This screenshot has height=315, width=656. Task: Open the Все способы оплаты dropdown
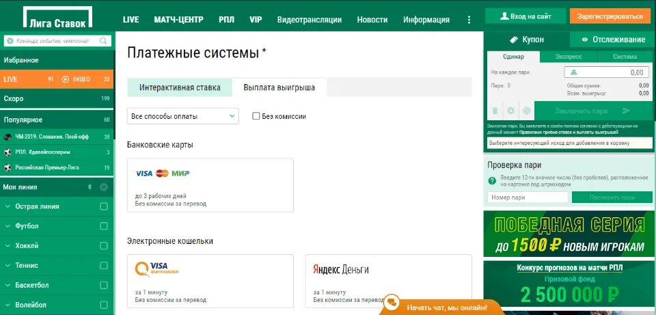183,116
